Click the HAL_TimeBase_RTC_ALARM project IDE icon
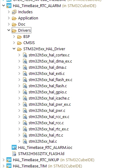The height and width of the screenshot is (168, 123). pos(9,6)
